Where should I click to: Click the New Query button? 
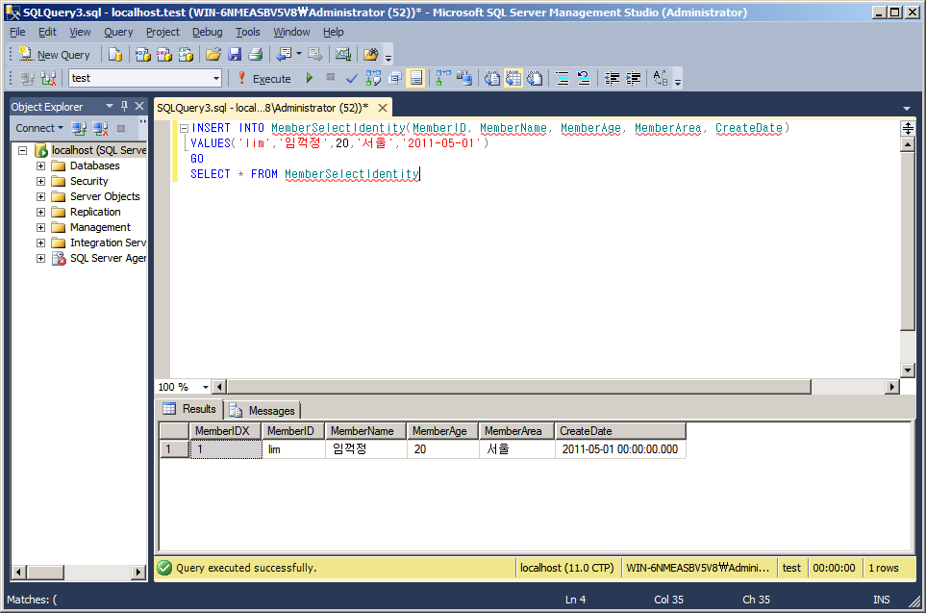(x=55, y=55)
